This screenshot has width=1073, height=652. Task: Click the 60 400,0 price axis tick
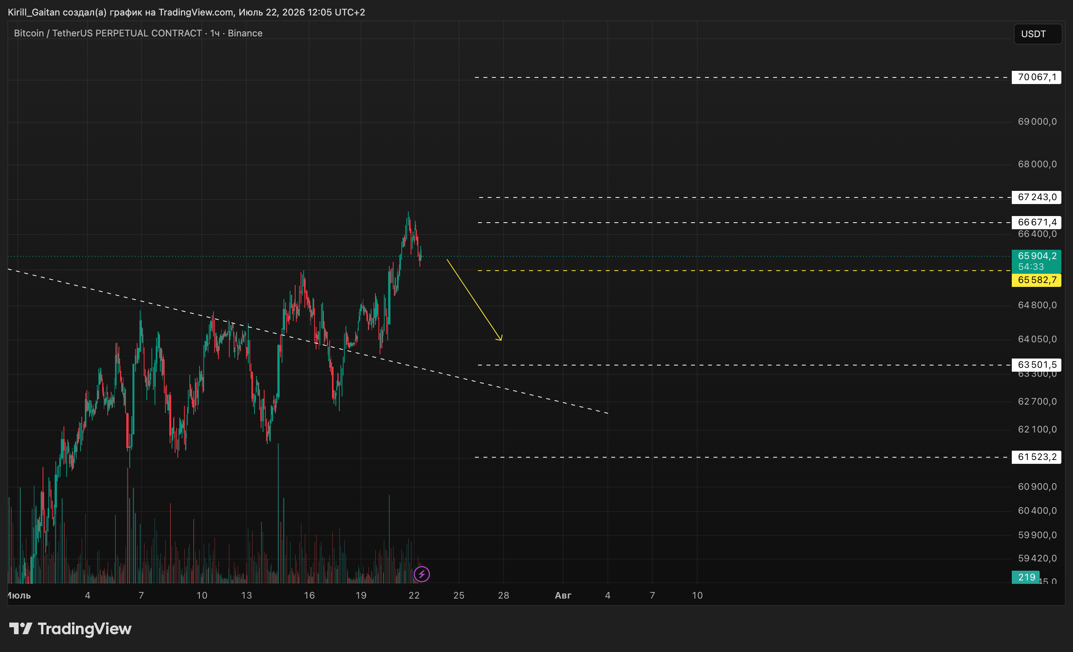(x=1037, y=511)
